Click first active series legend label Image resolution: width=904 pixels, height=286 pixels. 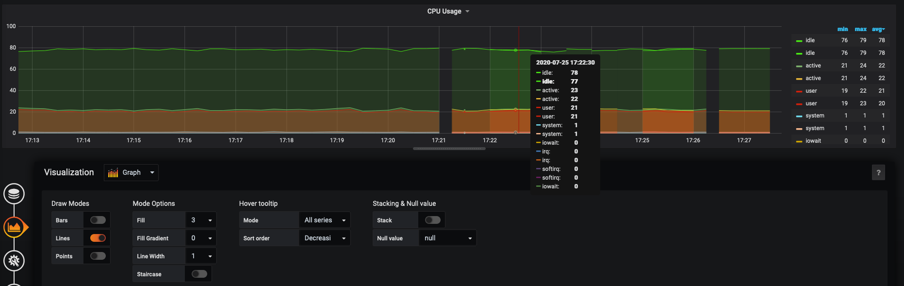click(x=813, y=66)
